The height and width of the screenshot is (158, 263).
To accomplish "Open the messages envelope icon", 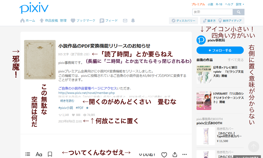I will tap(125, 21).
